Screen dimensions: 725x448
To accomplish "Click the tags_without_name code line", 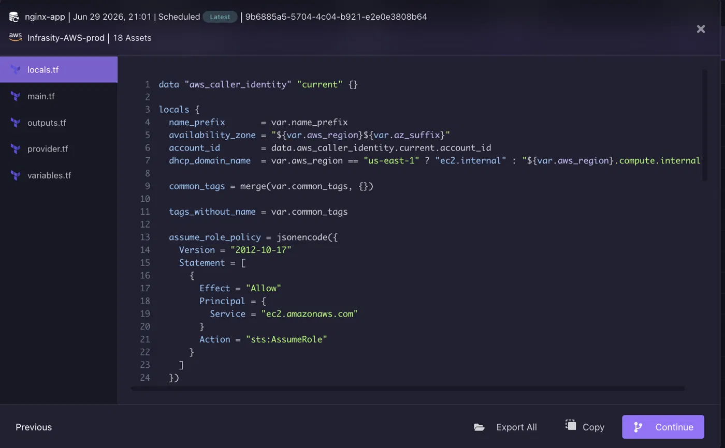I will (x=258, y=212).
